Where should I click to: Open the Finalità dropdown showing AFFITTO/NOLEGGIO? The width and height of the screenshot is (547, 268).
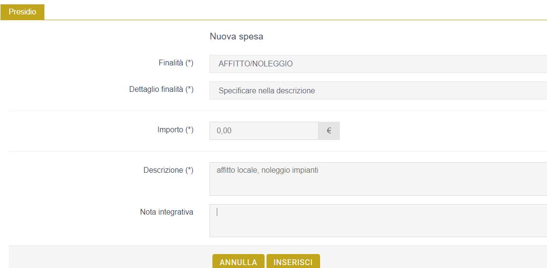(378, 64)
